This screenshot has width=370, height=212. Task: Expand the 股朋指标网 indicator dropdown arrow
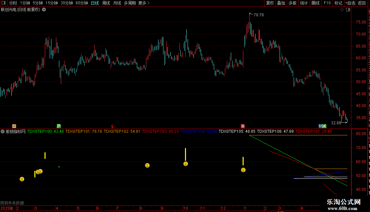point(3,131)
